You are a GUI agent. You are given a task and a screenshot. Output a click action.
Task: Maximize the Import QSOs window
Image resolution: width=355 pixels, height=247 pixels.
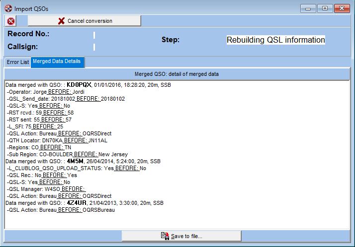[325, 8]
